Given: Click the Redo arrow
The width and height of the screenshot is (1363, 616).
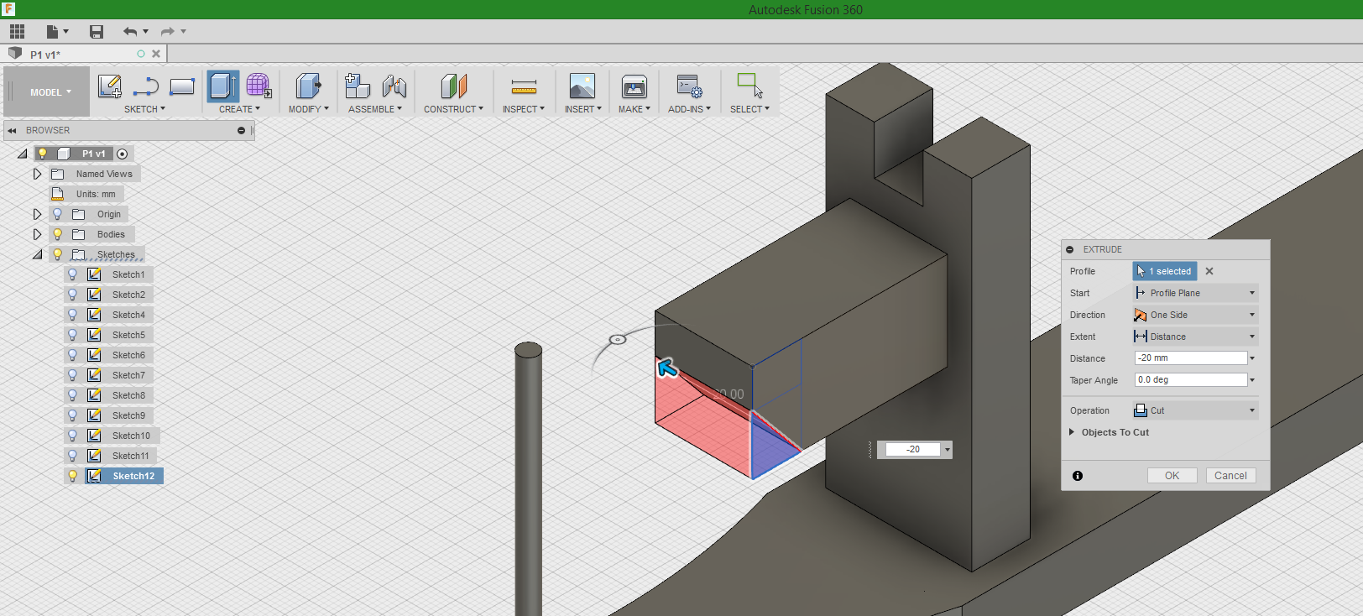Looking at the screenshot, I should (x=167, y=32).
